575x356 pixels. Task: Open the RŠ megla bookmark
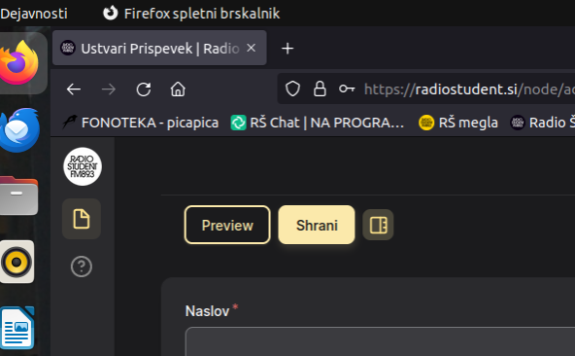click(458, 123)
